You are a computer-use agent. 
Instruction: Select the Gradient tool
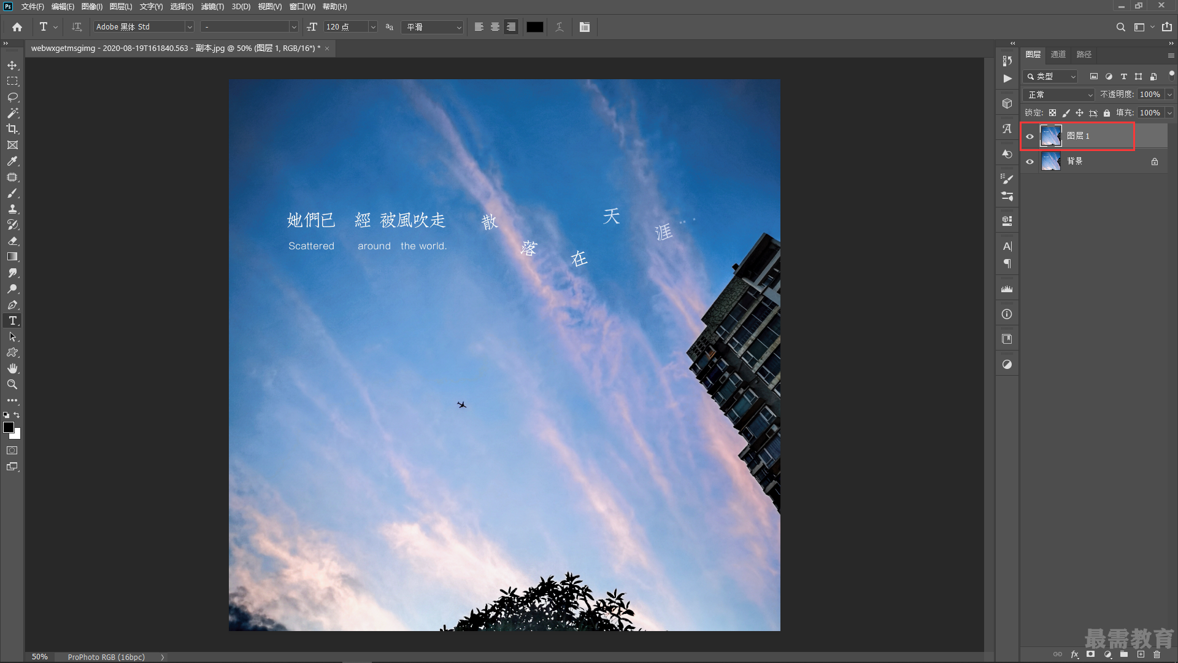(12, 257)
